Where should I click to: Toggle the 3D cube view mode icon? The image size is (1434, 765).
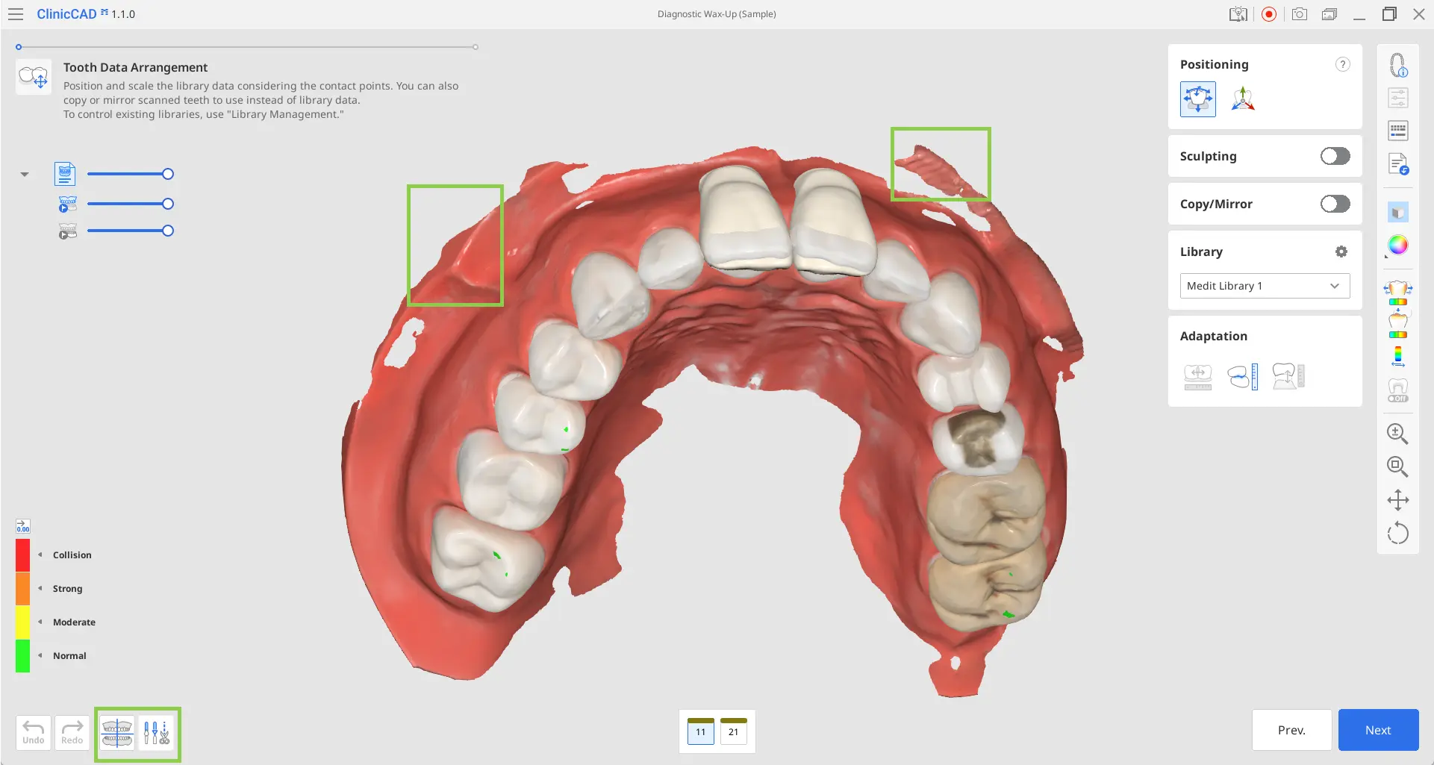tap(1398, 213)
